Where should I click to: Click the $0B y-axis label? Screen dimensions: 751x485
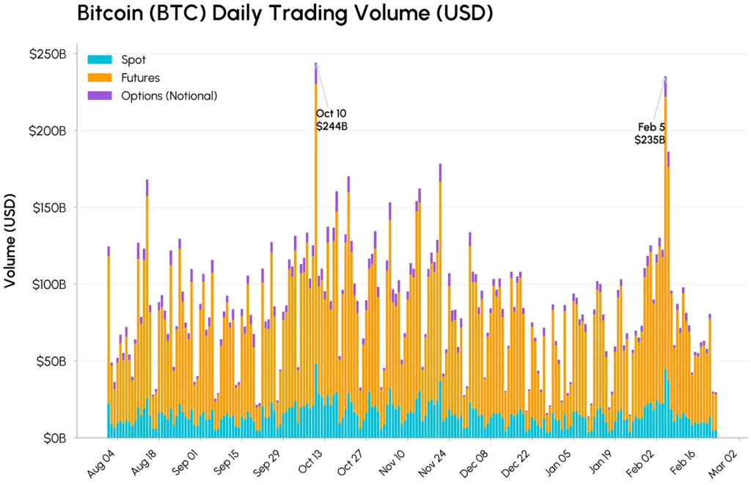54,438
